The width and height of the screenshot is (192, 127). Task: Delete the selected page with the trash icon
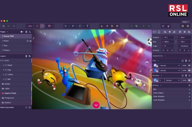tap(26, 32)
